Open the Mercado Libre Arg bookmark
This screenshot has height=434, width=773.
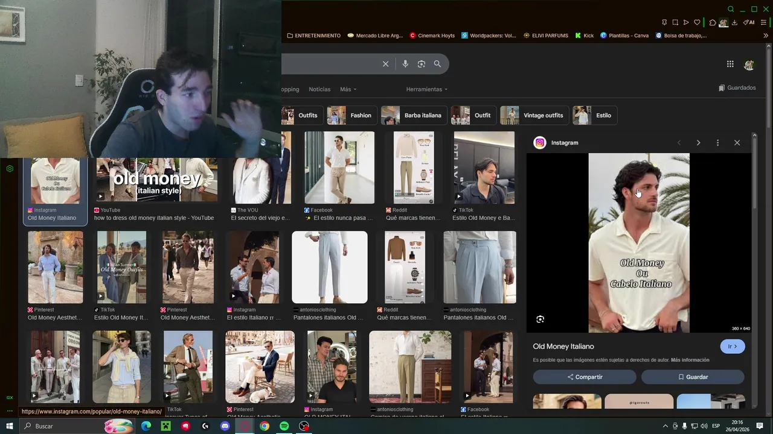pyautogui.click(x=374, y=36)
